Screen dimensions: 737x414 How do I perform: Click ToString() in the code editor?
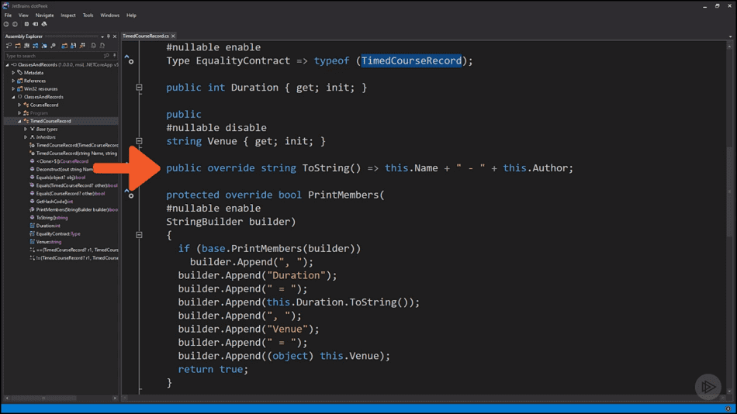pyautogui.click(x=331, y=167)
